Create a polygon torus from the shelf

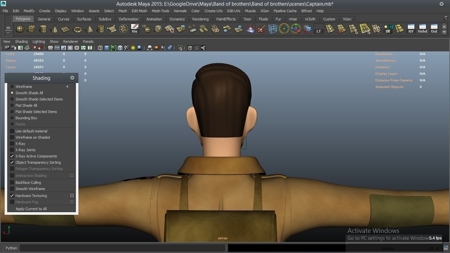point(77,29)
